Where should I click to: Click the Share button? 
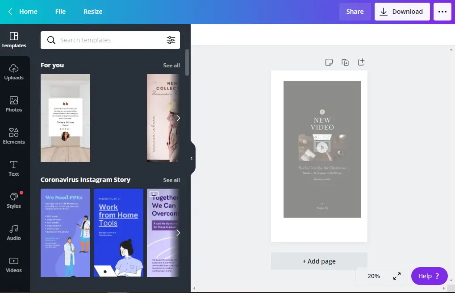tap(355, 12)
